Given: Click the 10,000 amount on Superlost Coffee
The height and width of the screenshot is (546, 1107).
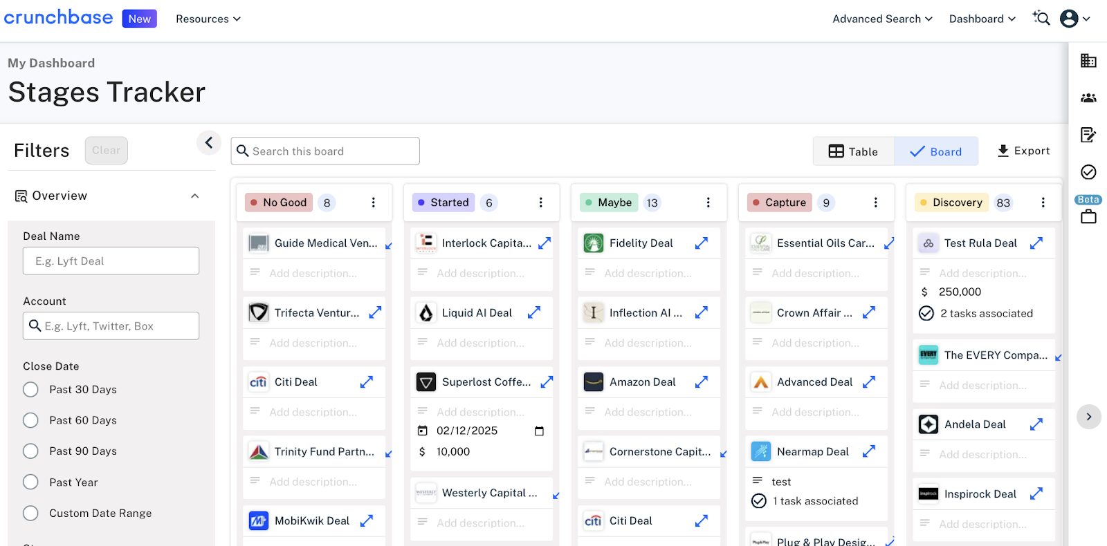Looking at the screenshot, I should coord(453,452).
